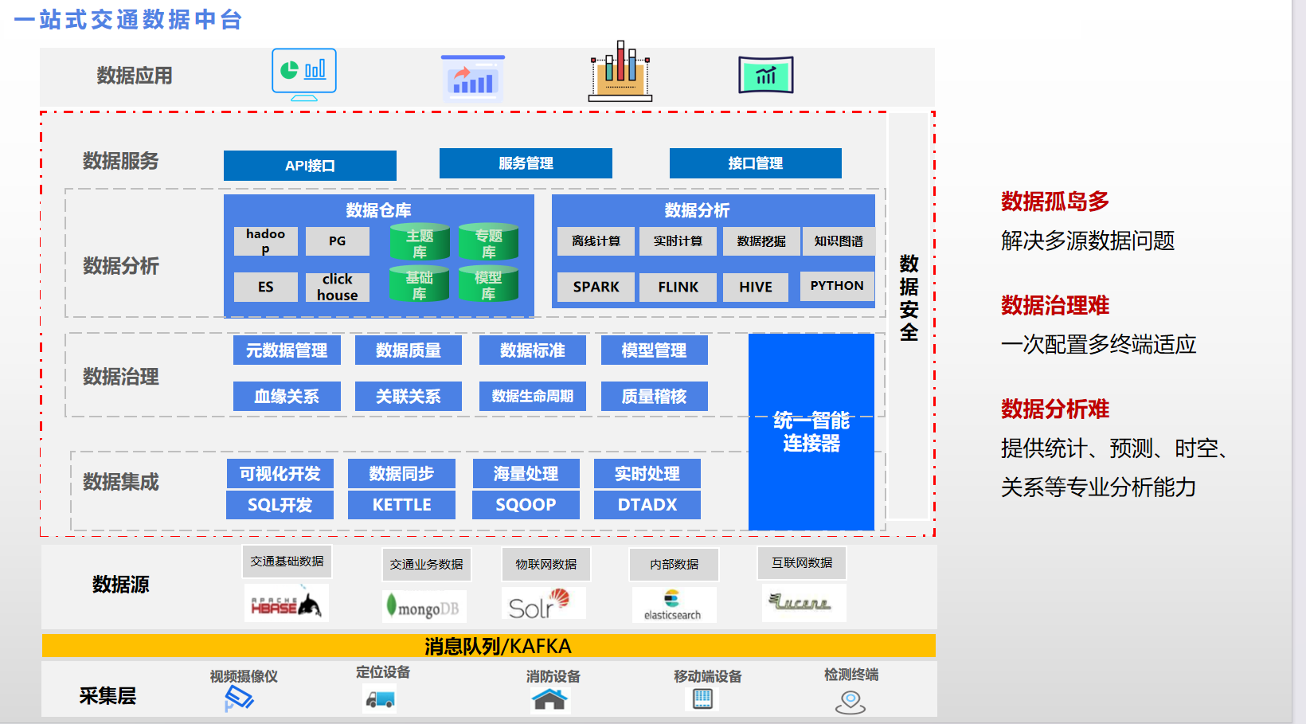Screen dimensions: 1306x724
Task: Select the SPARK box
Action: click(x=596, y=287)
